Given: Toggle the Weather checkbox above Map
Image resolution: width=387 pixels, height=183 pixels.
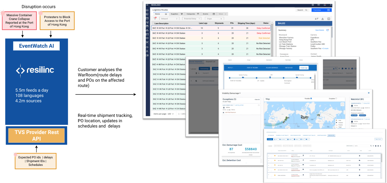Looking at the screenshot, I should [311, 99].
